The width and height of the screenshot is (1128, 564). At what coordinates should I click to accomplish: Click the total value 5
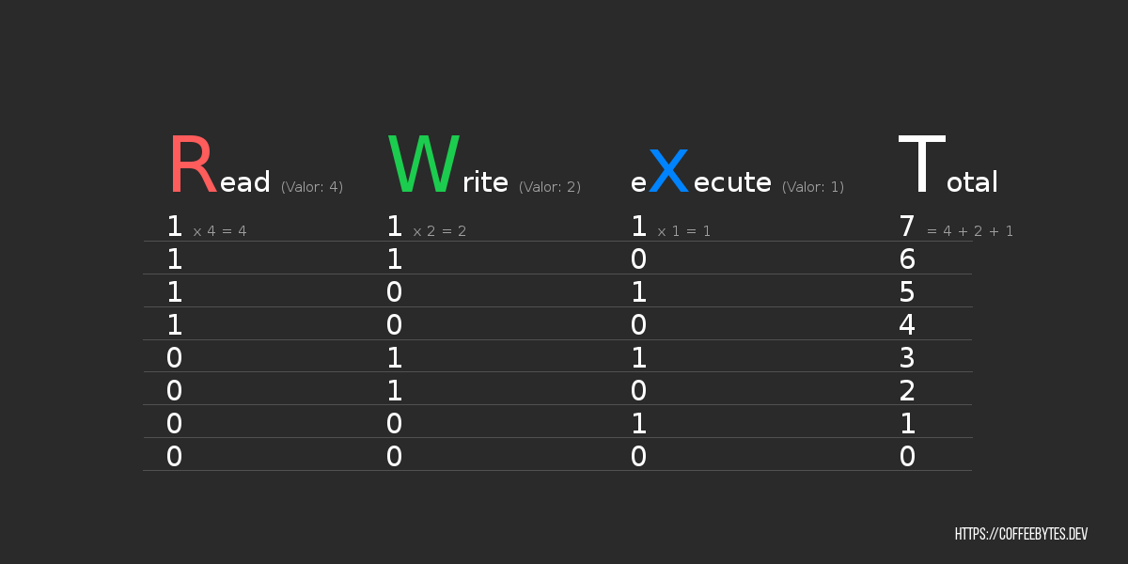click(907, 292)
